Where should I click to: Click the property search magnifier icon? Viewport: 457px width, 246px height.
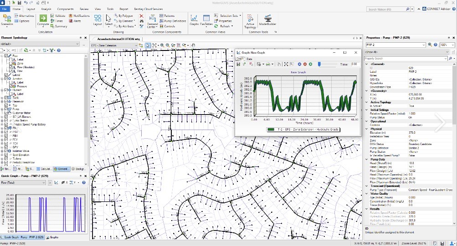pyautogui.click(x=451, y=59)
